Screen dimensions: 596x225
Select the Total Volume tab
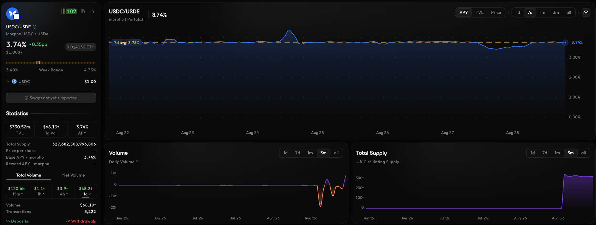29,175
